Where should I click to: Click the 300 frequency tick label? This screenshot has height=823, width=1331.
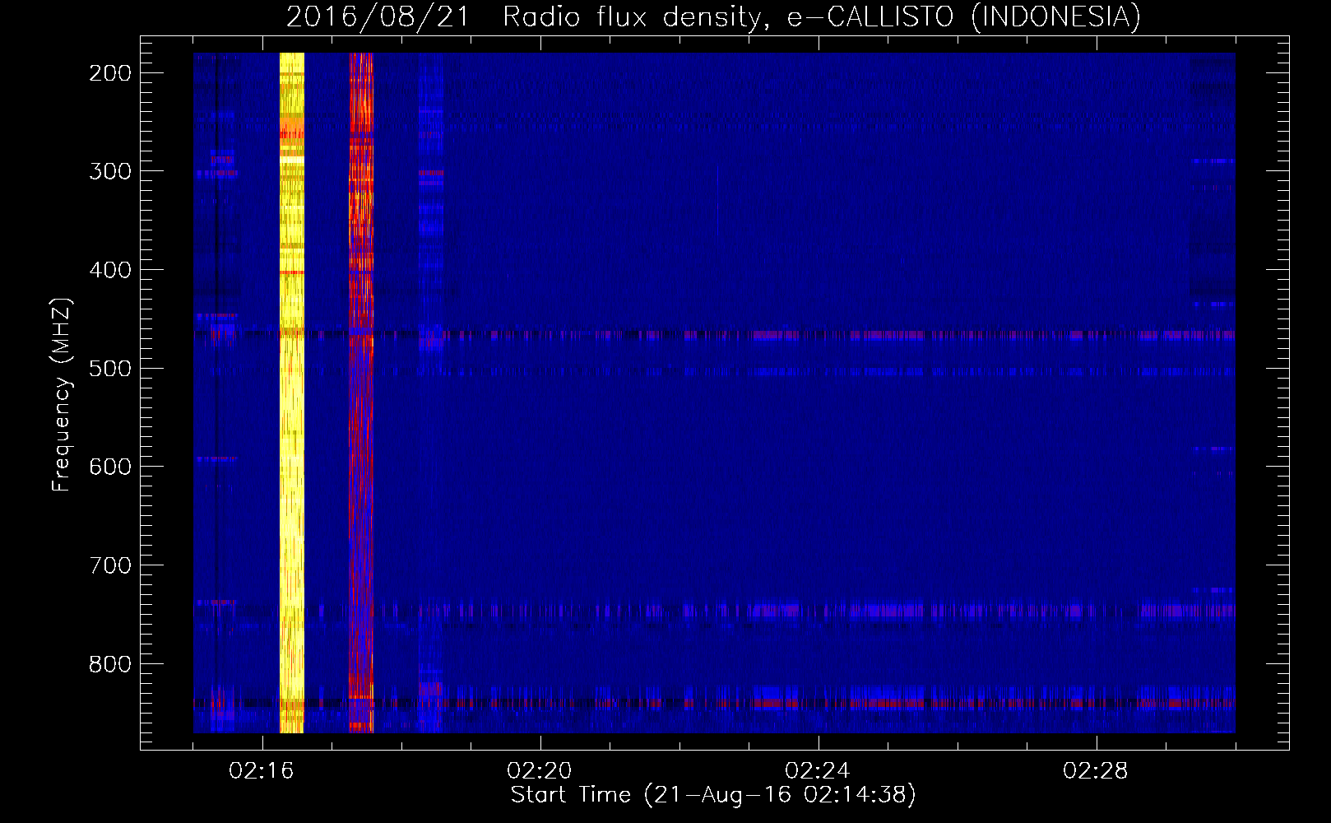(110, 171)
